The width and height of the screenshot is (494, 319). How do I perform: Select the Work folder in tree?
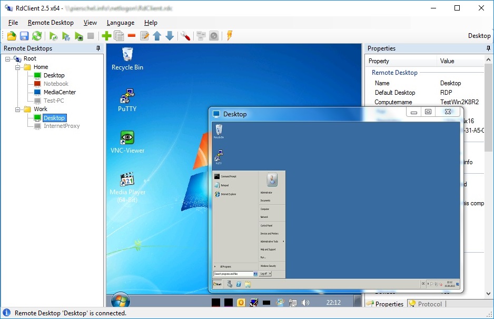point(41,109)
